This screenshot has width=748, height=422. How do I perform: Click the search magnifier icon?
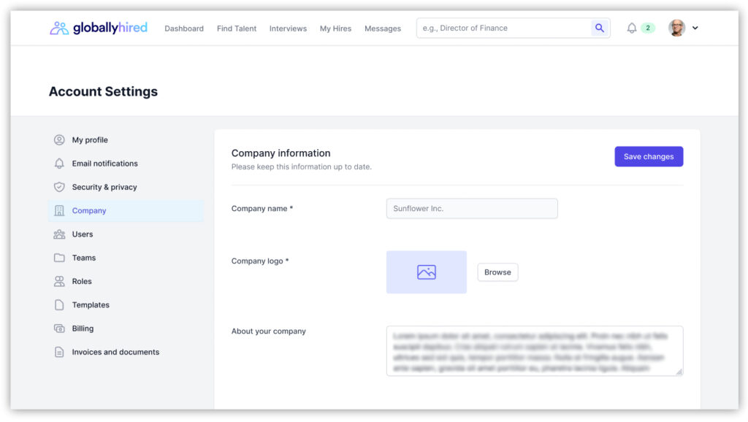600,28
